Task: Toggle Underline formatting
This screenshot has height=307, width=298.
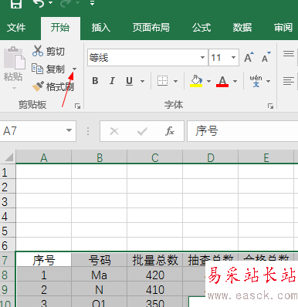Action: 129,81
